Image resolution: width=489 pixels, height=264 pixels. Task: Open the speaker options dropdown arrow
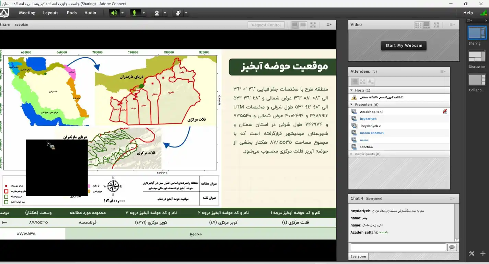[123, 13]
